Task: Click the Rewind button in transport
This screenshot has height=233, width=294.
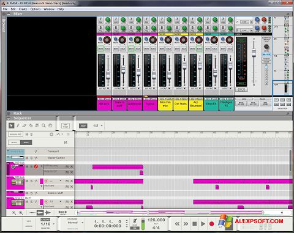Action: click(x=177, y=224)
